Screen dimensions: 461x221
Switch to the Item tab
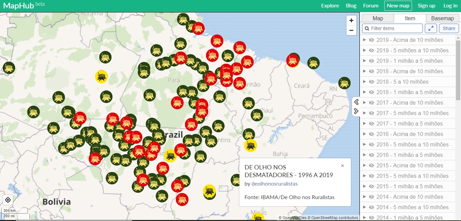tap(410, 18)
